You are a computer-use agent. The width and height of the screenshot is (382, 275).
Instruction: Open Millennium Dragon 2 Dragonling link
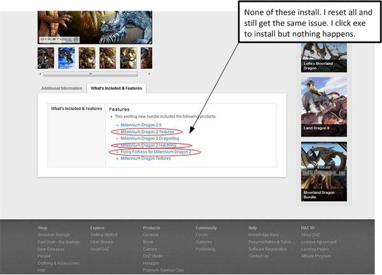click(150, 138)
